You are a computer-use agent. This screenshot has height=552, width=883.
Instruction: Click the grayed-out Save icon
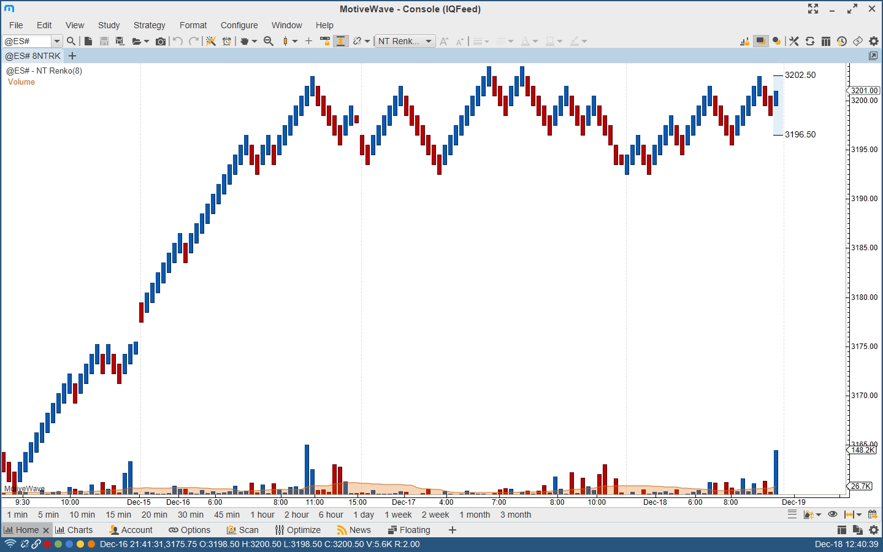point(104,41)
